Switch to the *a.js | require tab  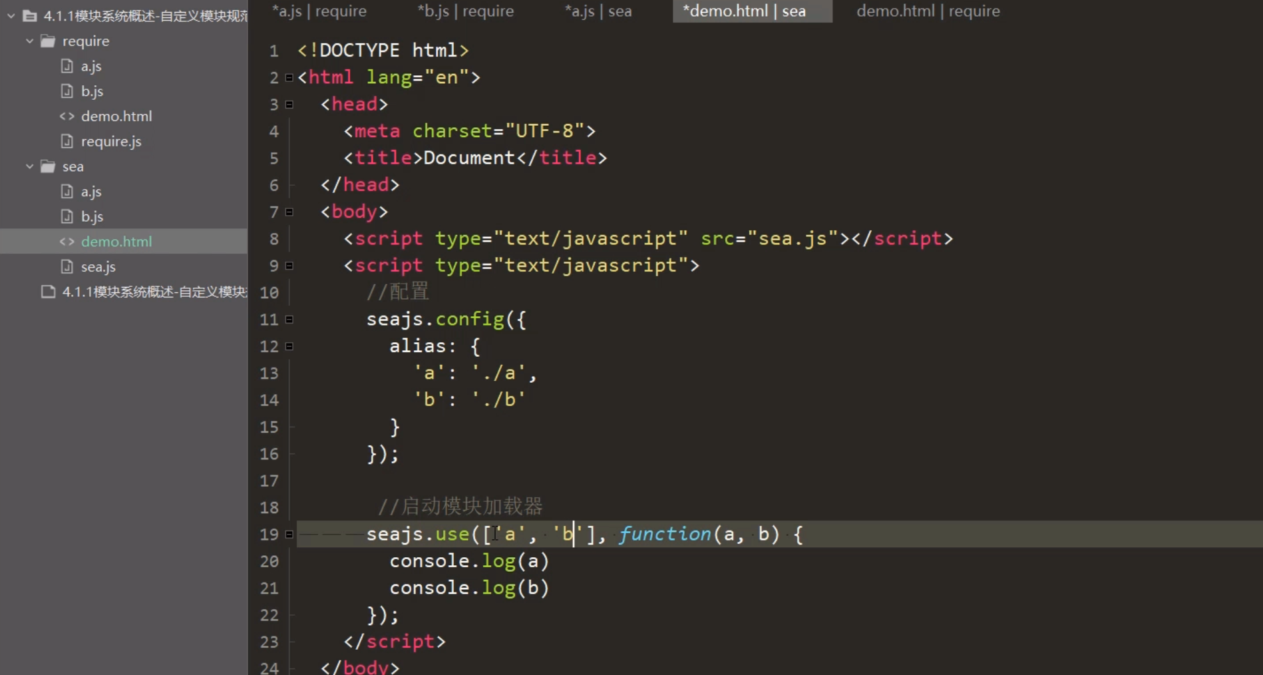click(x=319, y=11)
